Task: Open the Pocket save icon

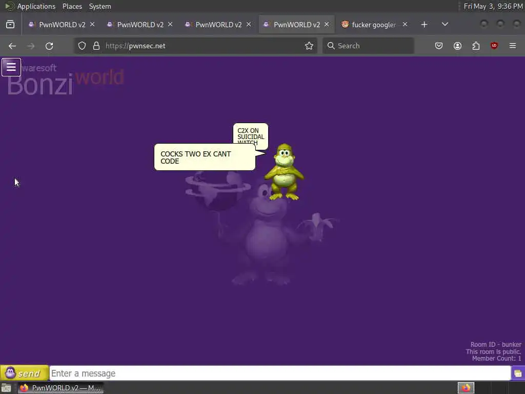Action: click(439, 46)
